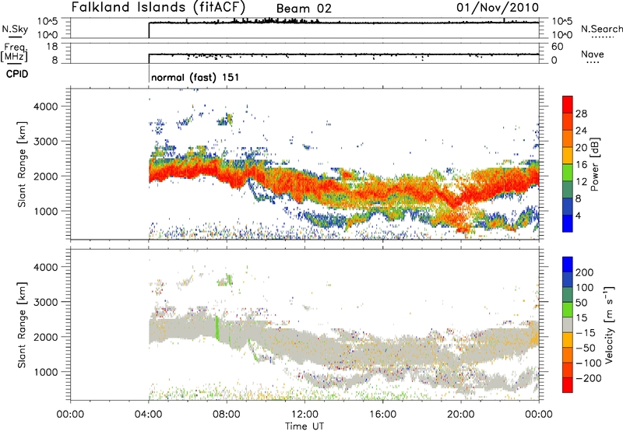Pick the bright blue top segment of velocity colorbar
623x431 pixels.
coord(568,265)
